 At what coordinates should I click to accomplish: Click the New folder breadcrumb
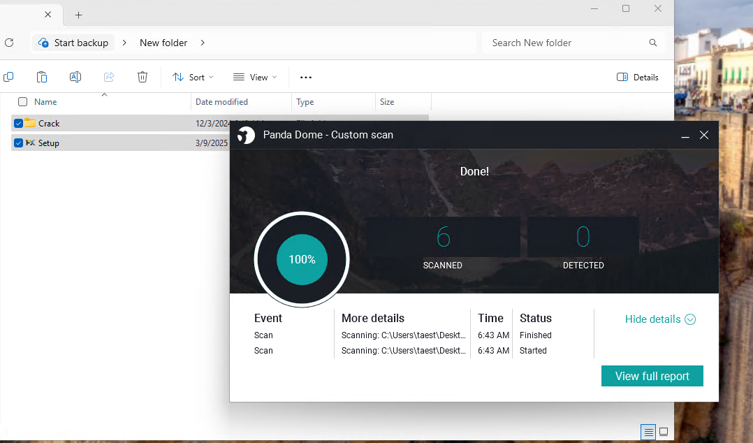click(163, 43)
